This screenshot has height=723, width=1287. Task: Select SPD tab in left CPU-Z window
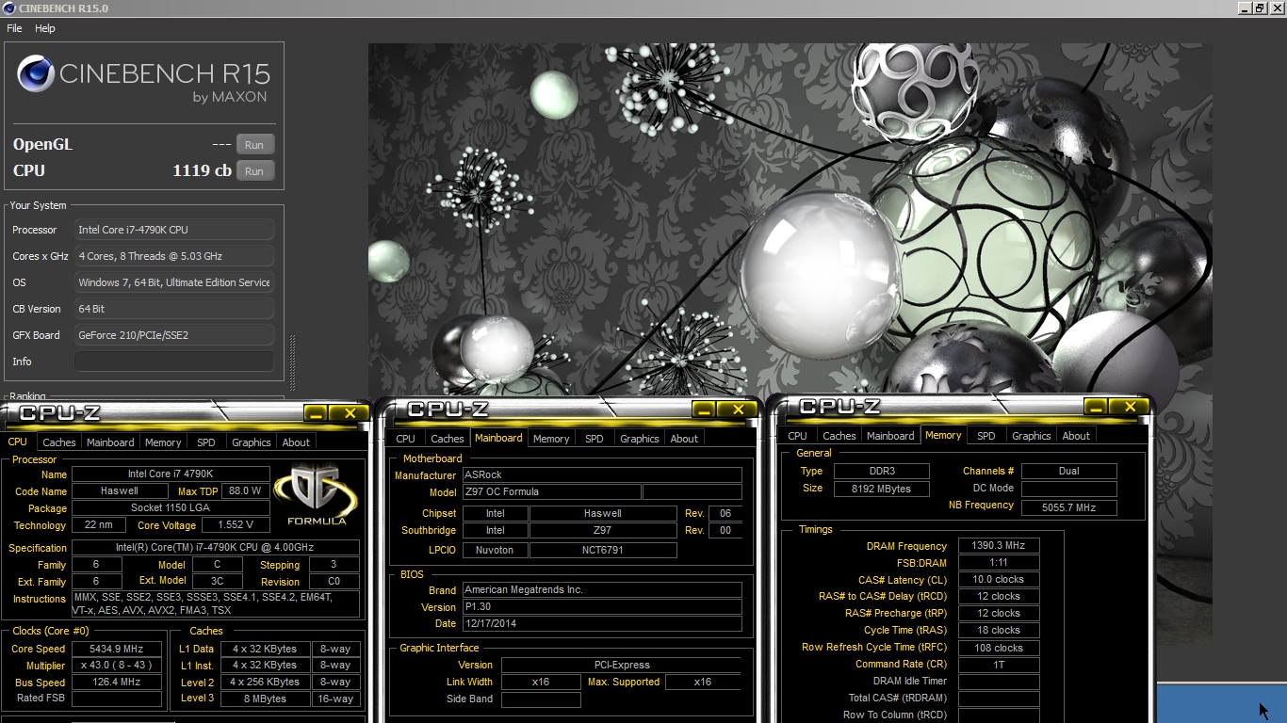pos(206,442)
